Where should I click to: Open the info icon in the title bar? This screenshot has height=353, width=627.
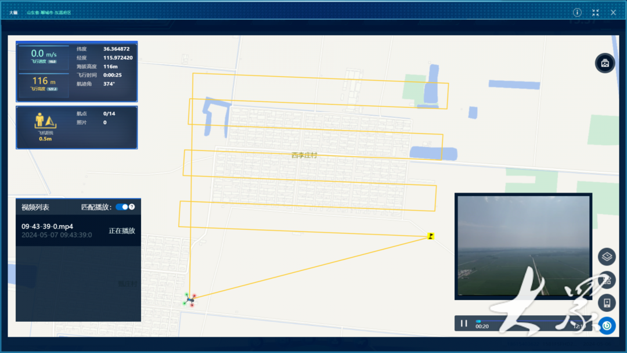click(x=577, y=12)
